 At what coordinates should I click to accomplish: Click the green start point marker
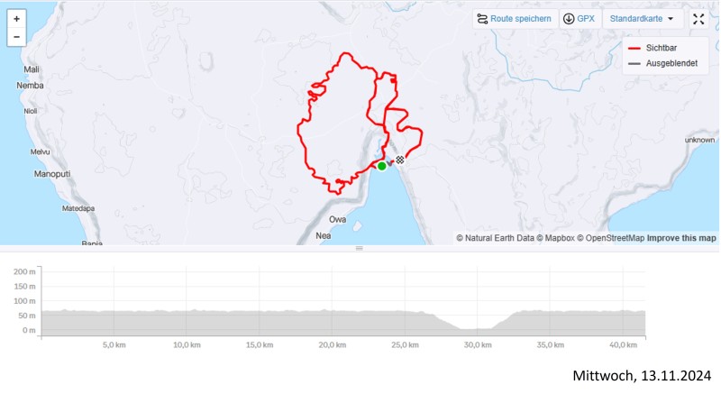pyautogui.click(x=381, y=166)
